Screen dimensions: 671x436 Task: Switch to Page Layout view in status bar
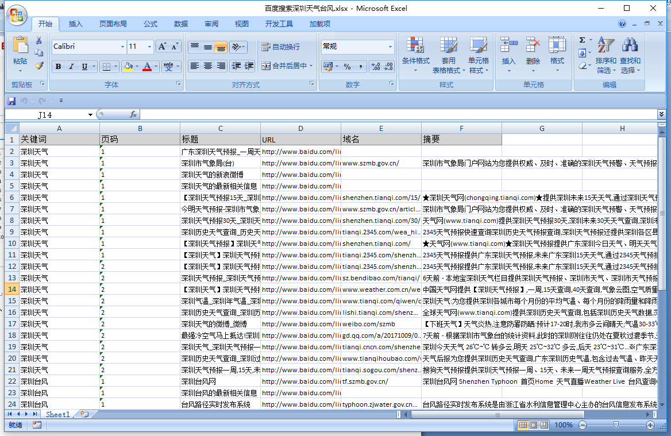tap(533, 425)
